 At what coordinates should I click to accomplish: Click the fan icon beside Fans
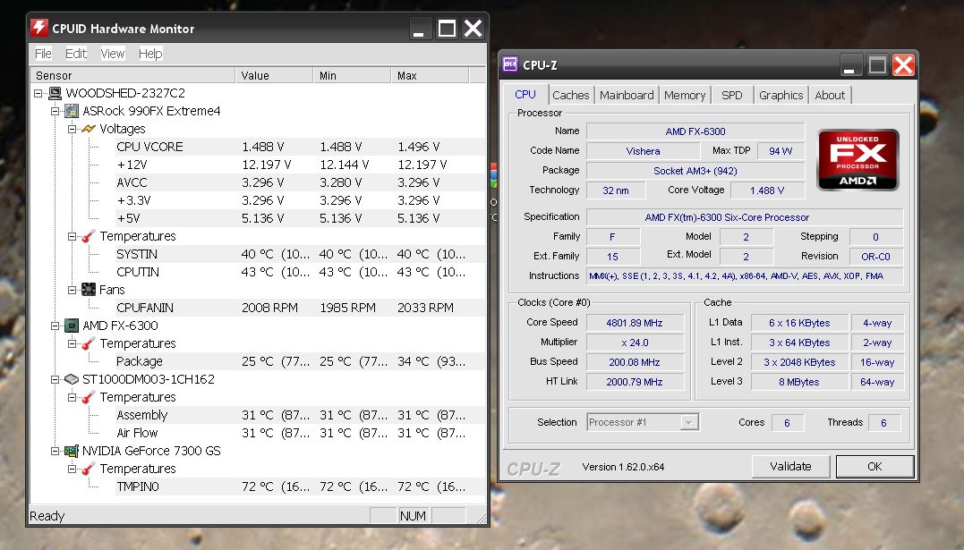coord(89,290)
